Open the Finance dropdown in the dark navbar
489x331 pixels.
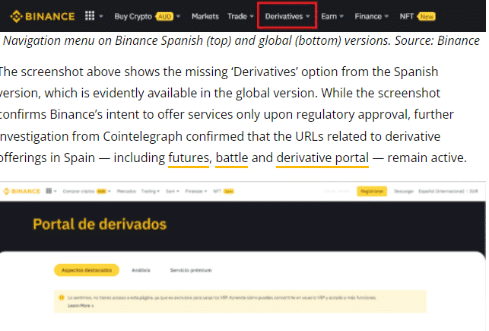click(371, 16)
